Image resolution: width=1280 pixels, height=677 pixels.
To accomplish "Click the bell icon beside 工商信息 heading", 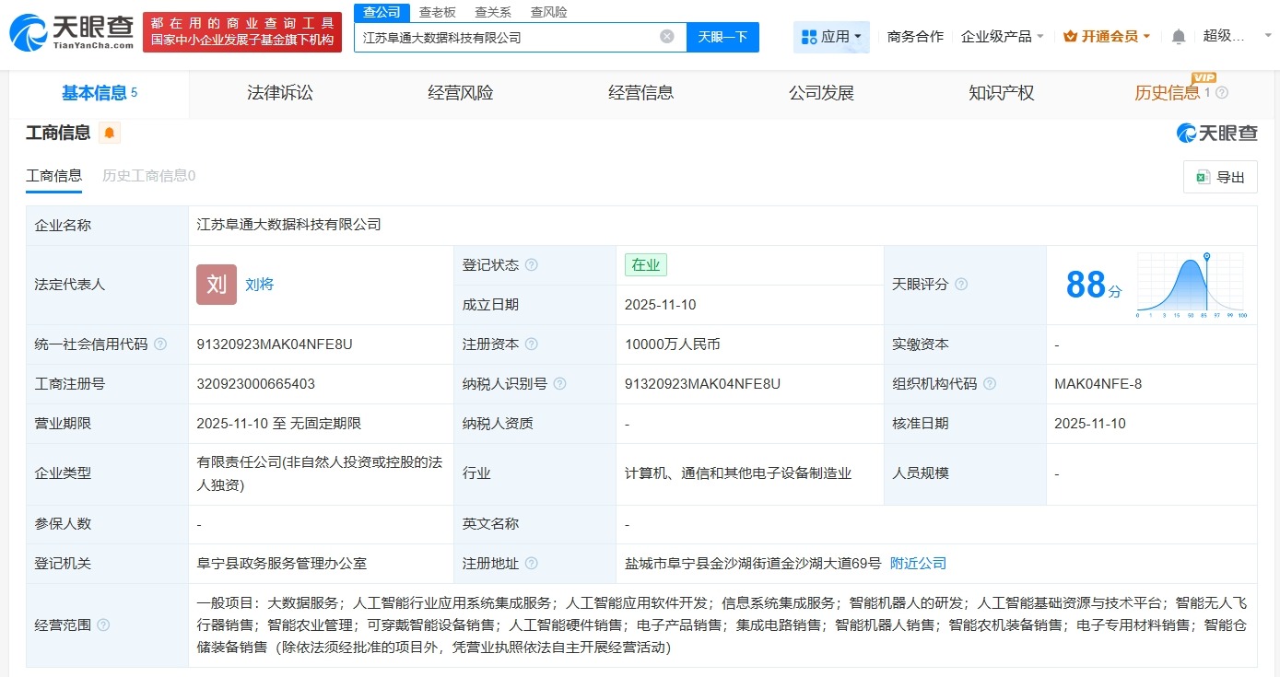I will pos(108,133).
